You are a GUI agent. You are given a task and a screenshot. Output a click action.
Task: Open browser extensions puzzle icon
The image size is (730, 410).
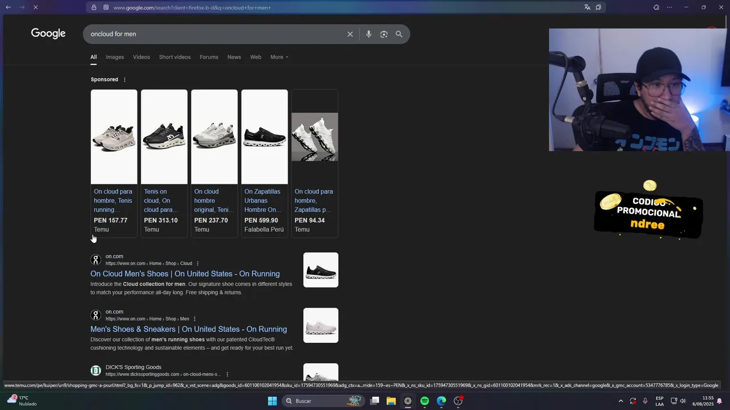point(656,7)
